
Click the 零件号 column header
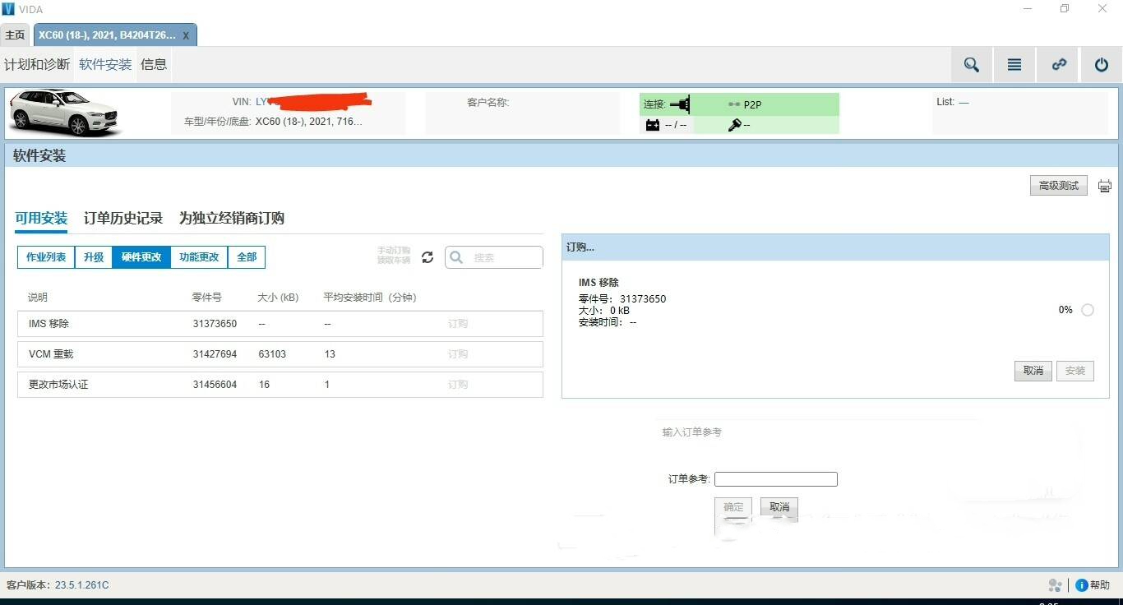click(x=207, y=298)
